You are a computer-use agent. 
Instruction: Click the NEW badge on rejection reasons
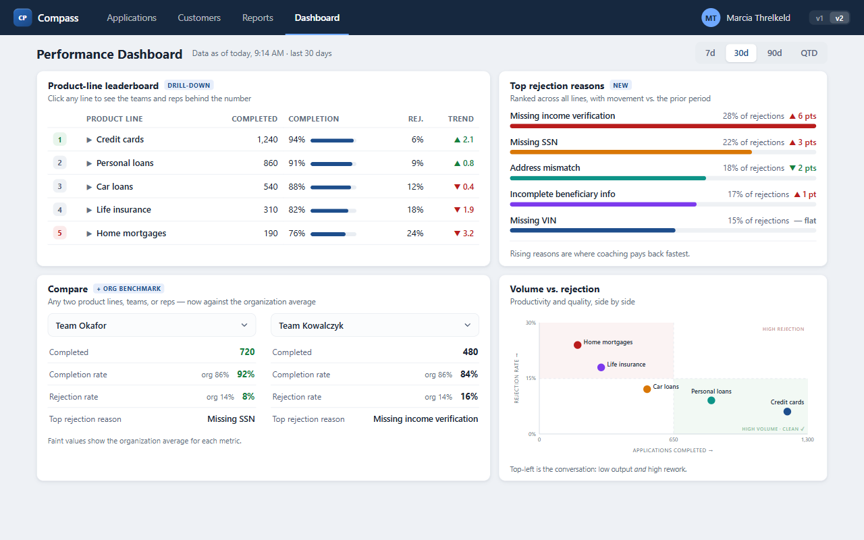[x=621, y=86]
